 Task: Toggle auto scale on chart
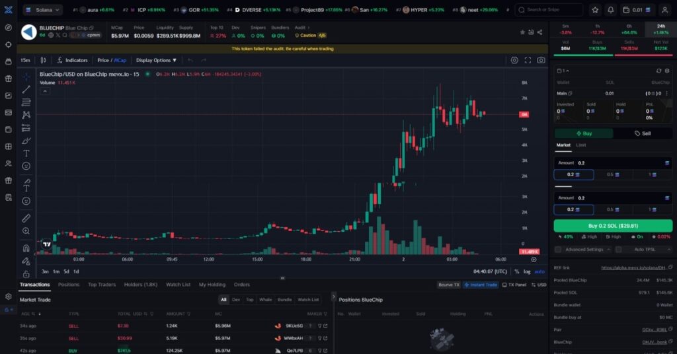coord(539,271)
